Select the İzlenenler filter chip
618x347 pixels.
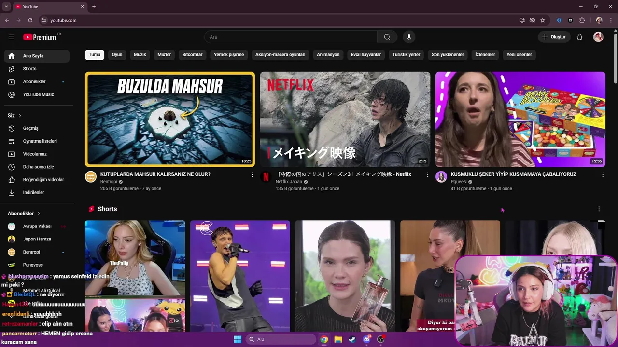click(x=485, y=54)
